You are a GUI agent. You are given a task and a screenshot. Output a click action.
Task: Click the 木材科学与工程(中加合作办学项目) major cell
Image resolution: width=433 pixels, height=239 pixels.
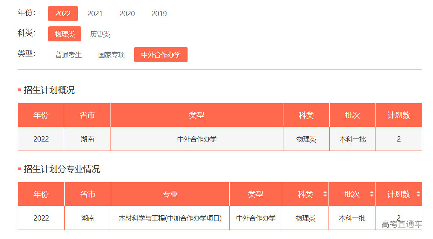pos(170,218)
